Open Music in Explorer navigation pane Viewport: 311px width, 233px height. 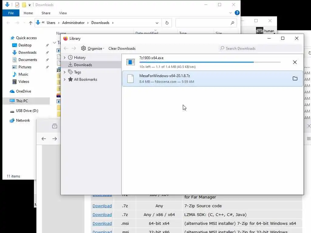pos(23,74)
